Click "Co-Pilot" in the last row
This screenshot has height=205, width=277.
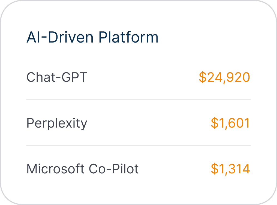coord(114,169)
